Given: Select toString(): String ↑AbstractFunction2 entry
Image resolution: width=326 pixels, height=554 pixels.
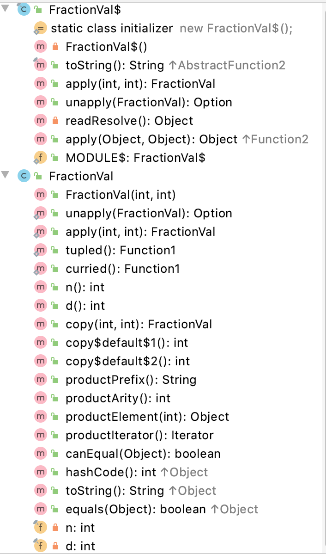Looking at the screenshot, I should pyautogui.click(x=175, y=65).
